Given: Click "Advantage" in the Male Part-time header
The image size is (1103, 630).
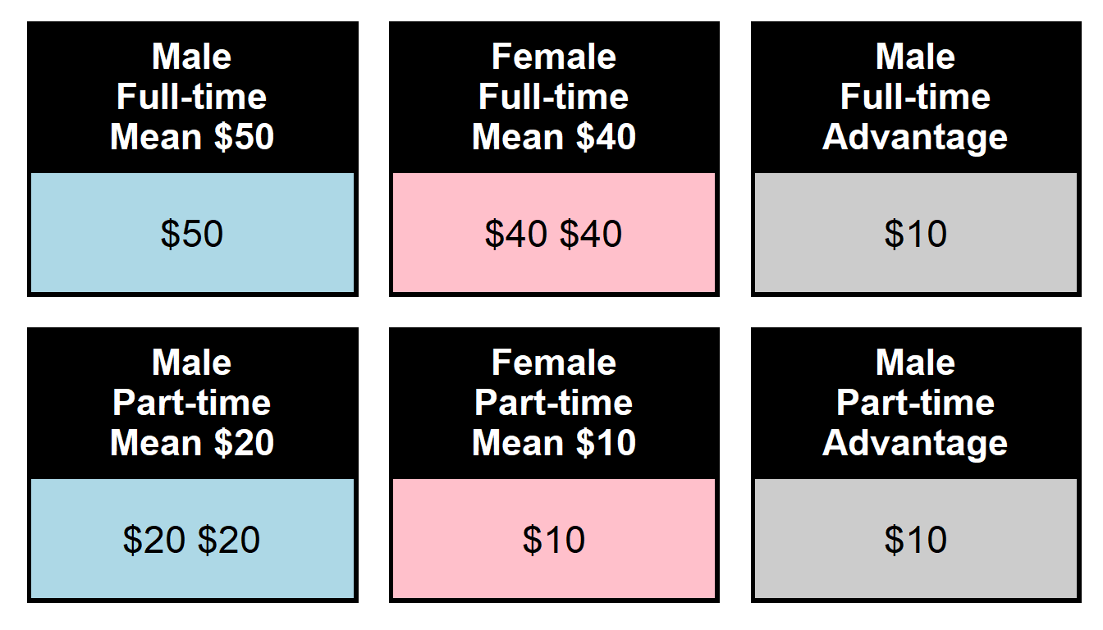Looking at the screenshot, I should (915, 443).
